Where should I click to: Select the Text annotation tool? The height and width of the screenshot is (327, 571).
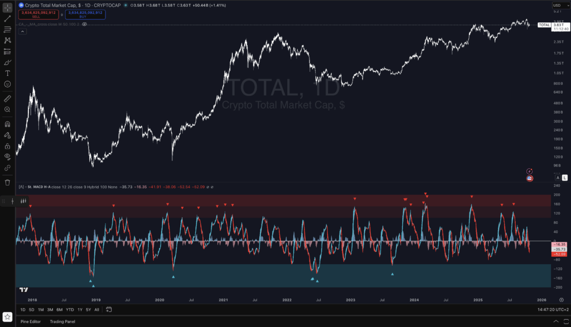coord(7,73)
